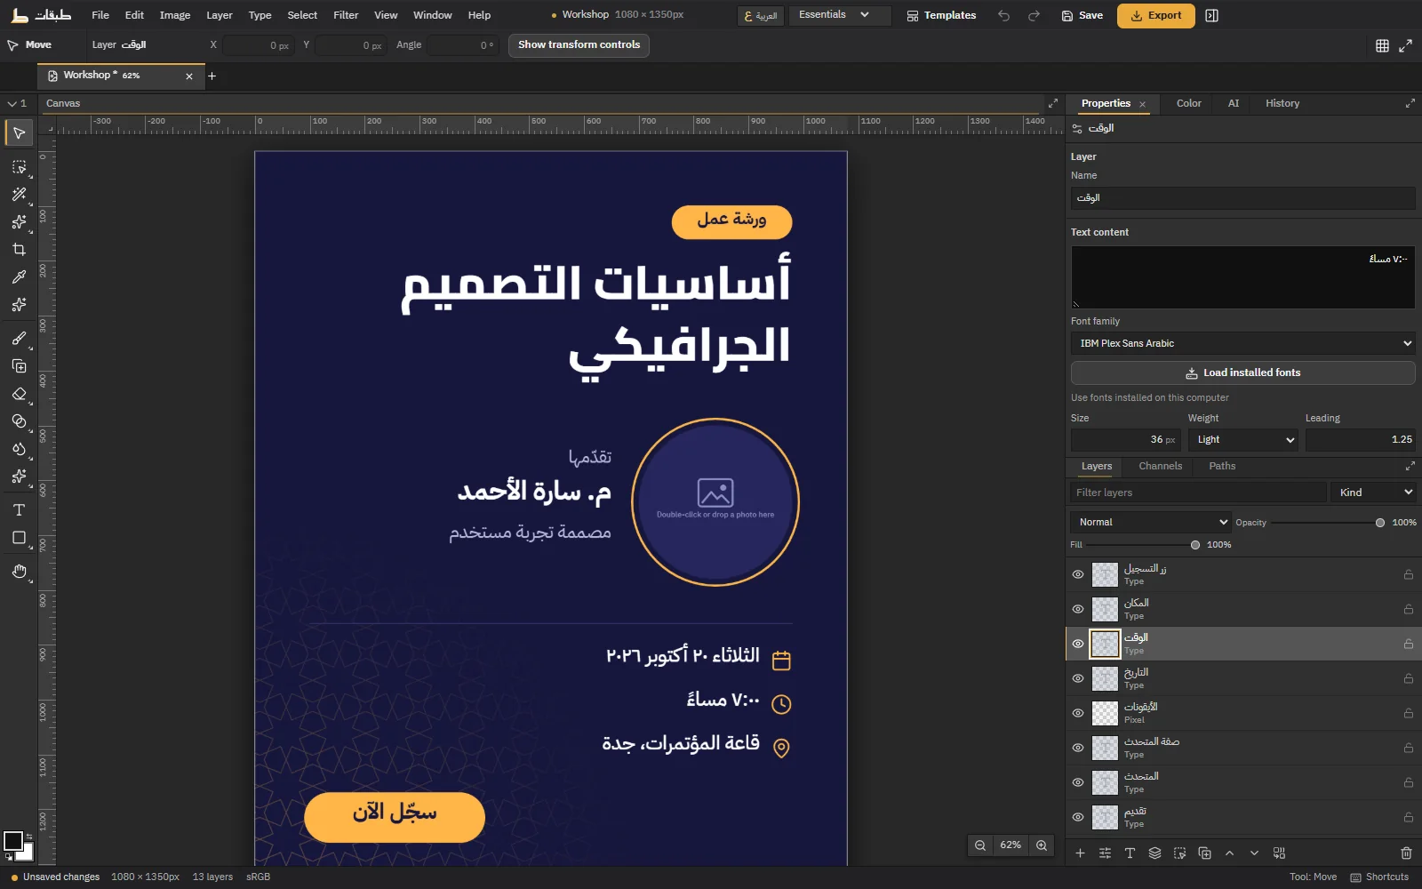Hide the المكان layer
Screen dimensions: 1422x889
click(1078, 609)
